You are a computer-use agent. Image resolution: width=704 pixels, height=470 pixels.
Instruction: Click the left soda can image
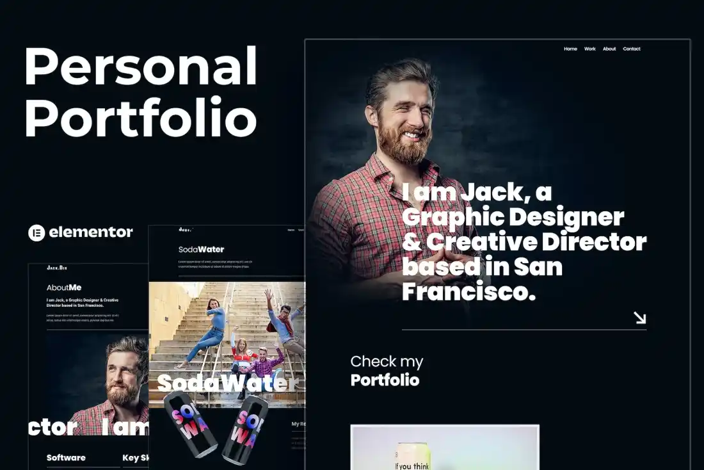pos(190,423)
